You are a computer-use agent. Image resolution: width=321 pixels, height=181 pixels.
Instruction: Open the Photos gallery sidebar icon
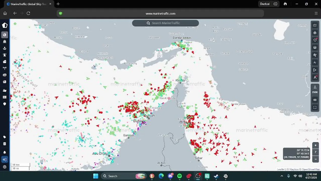(5, 75)
